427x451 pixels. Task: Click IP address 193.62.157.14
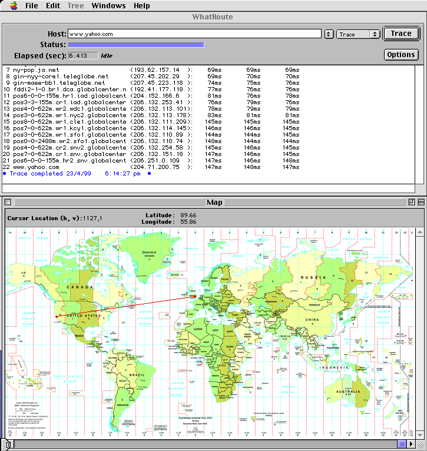point(157,70)
